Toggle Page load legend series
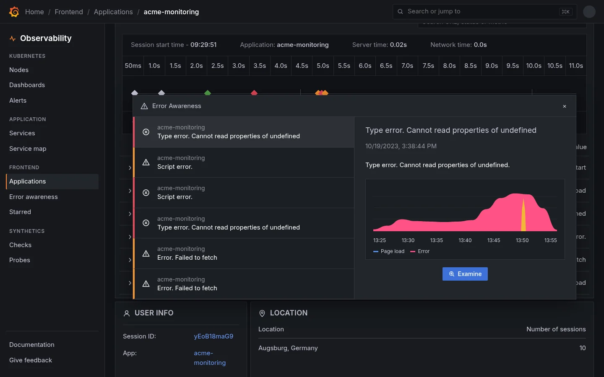This screenshot has height=377, width=604. click(x=389, y=251)
